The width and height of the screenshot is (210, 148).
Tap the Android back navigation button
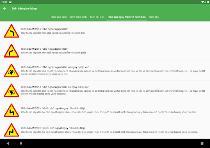coord(8,143)
